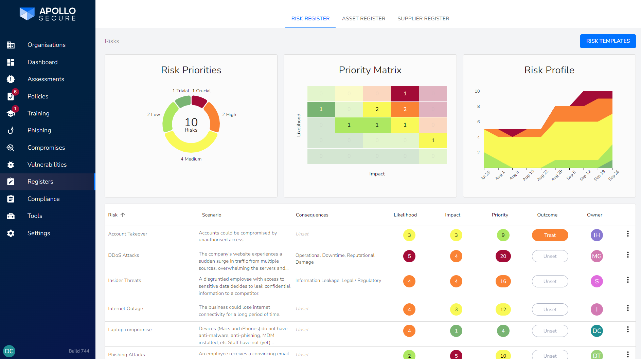Viewport: 641px width, 359px height.
Task: Open the row actions menu for DDoS Attacks
Action: pyautogui.click(x=628, y=255)
